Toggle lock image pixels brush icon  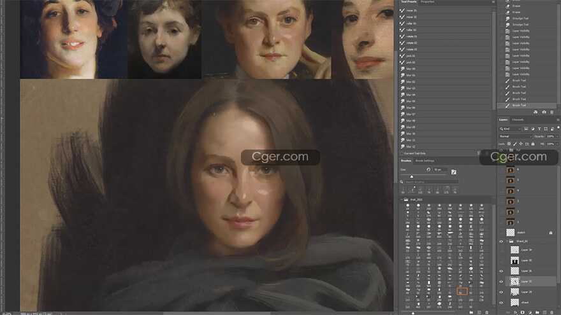[x=515, y=144]
